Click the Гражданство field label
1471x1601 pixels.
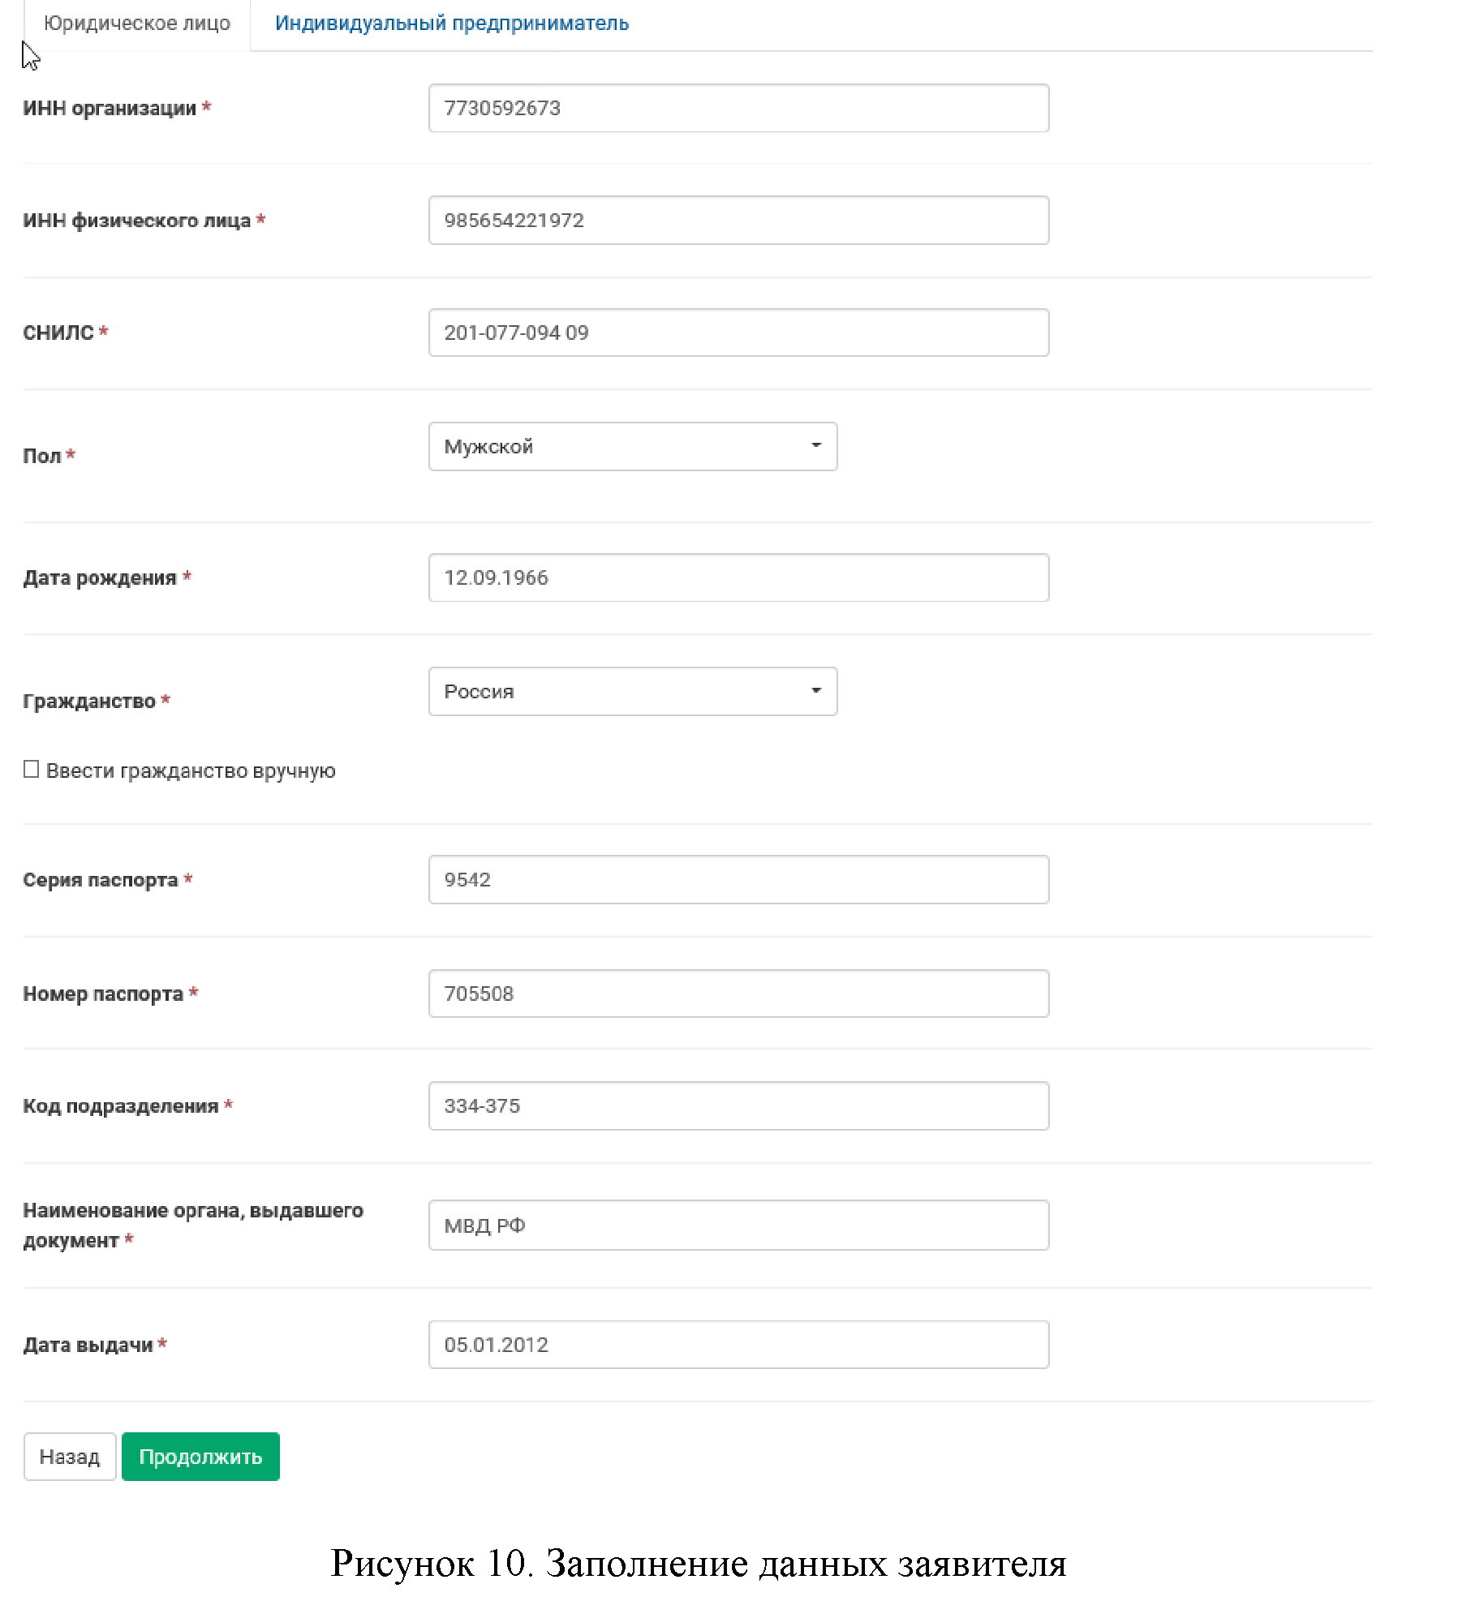point(89,701)
